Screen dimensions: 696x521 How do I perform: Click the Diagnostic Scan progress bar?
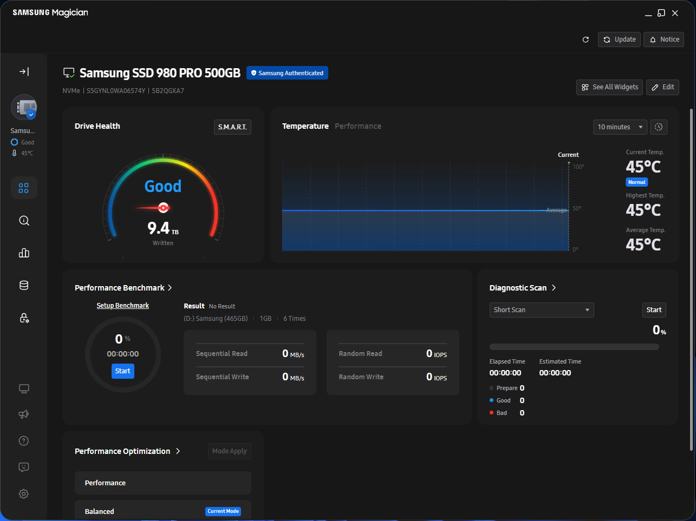[574, 347]
